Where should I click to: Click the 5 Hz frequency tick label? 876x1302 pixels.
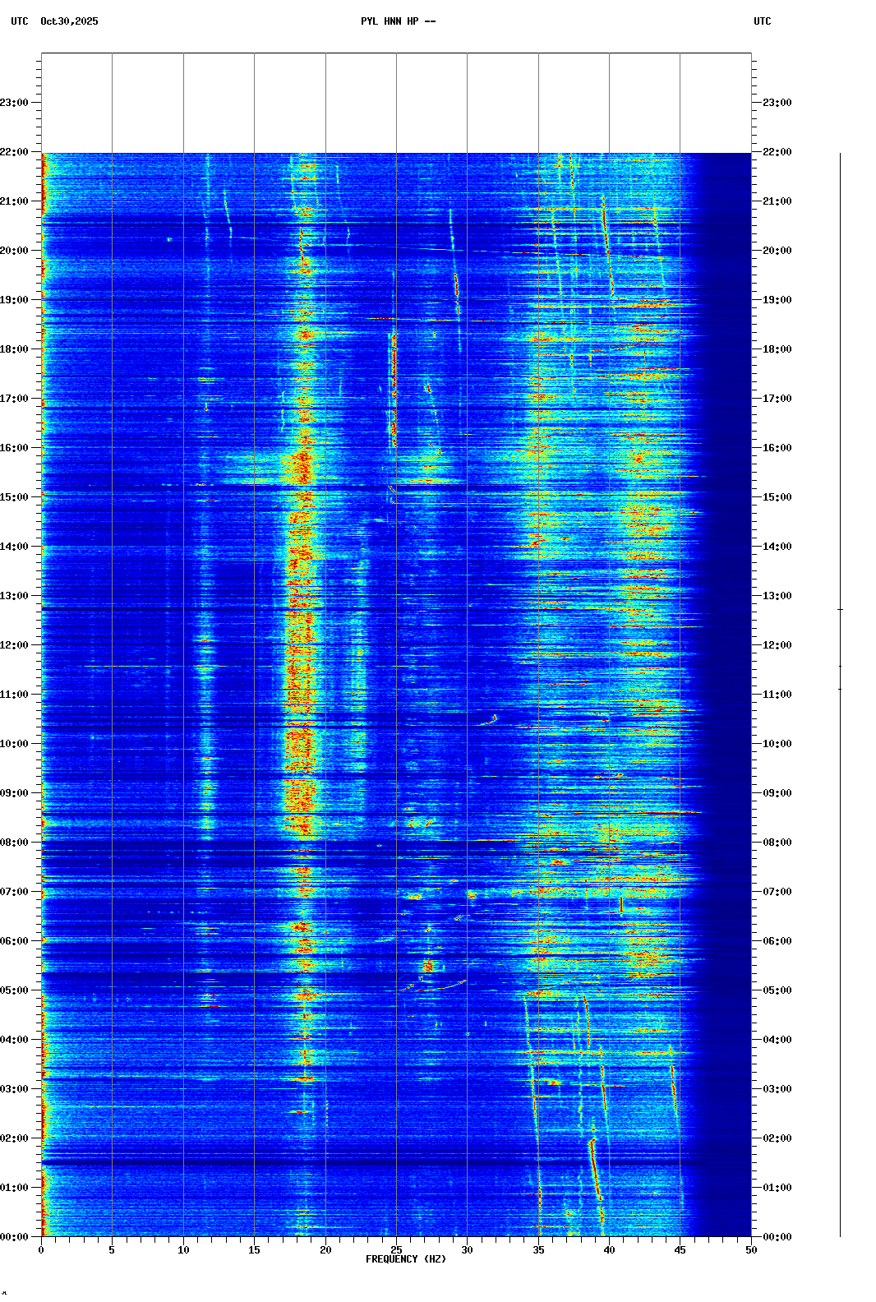coord(112,1249)
